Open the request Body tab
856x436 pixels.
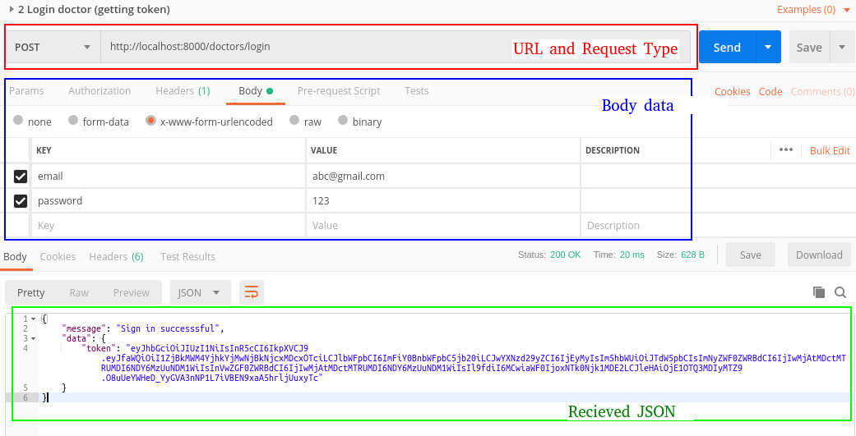pyautogui.click(x=256, y=91)
